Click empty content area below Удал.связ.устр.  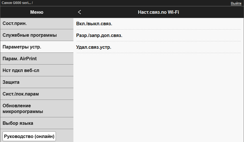(x=158, y=95)
